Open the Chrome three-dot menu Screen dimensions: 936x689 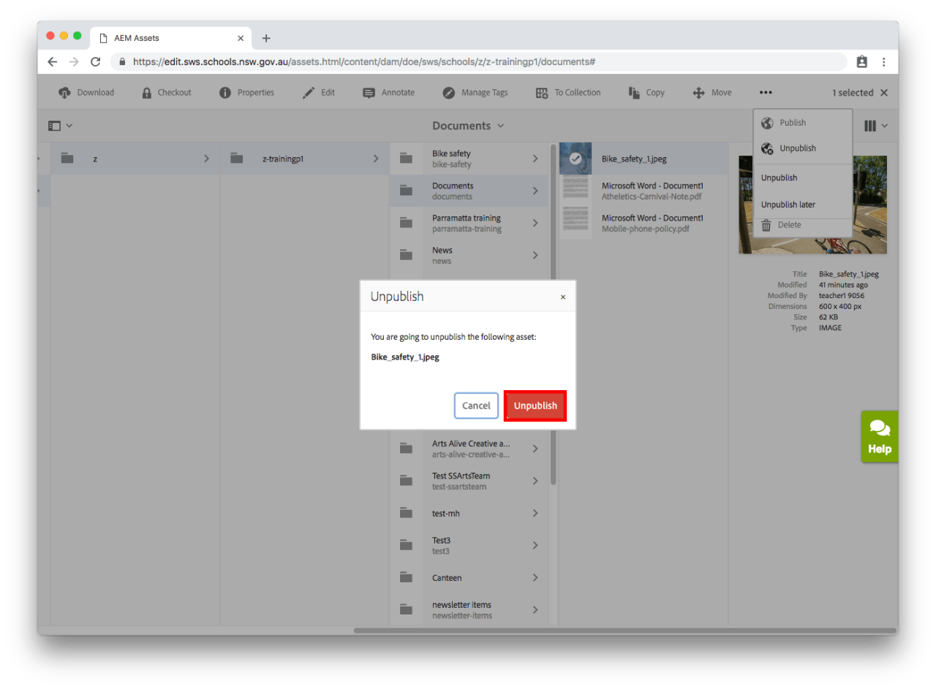tap(883, 62)
